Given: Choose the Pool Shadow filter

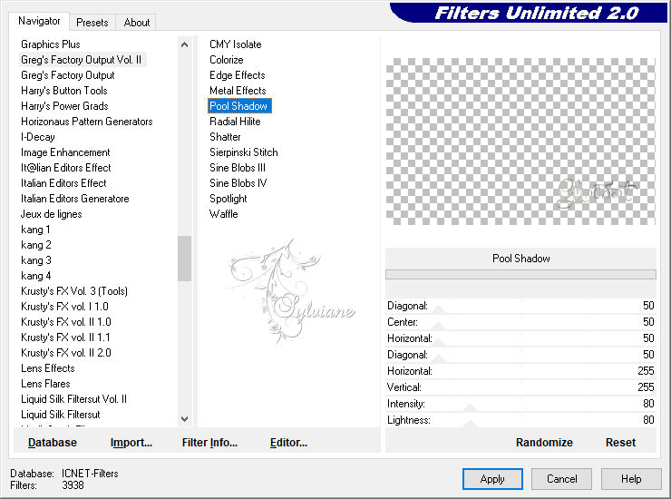Looking at the screenshot, I should click(238, 106).
